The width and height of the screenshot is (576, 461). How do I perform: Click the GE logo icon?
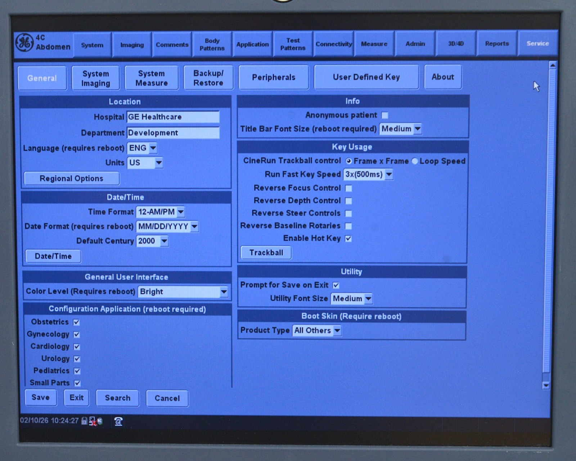coord(24,42)
